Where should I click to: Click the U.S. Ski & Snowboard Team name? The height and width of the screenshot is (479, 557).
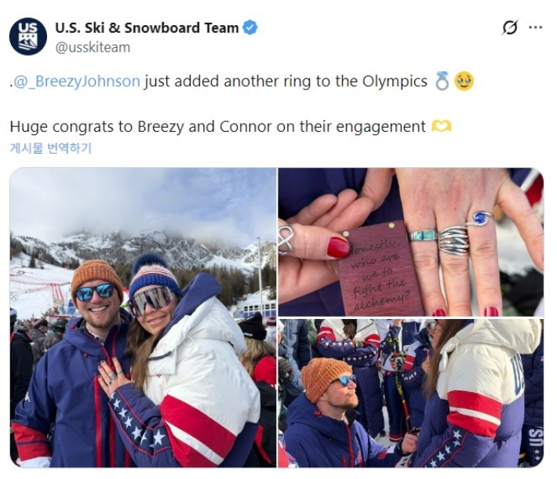click(147, 27)
